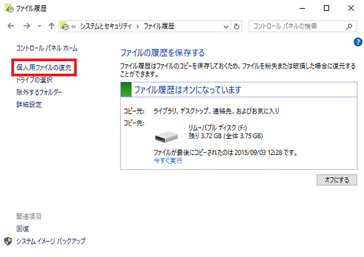
Task: Click the breadcrumb overflow double chevron
Action: 74,27
